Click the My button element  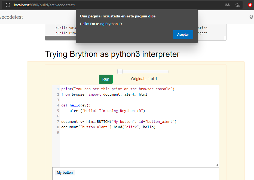(65, 173)
